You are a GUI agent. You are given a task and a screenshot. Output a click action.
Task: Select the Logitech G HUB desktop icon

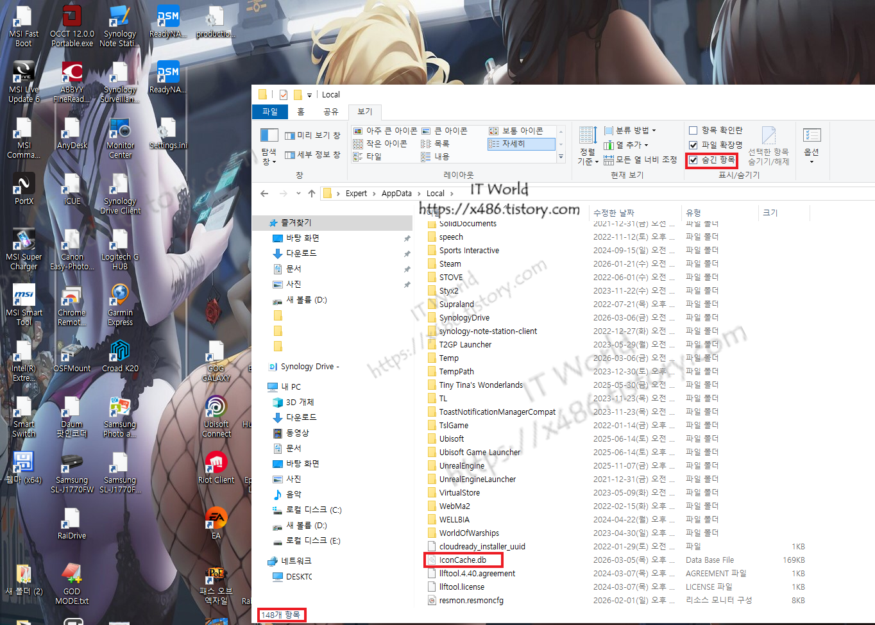tap(120, 249)
